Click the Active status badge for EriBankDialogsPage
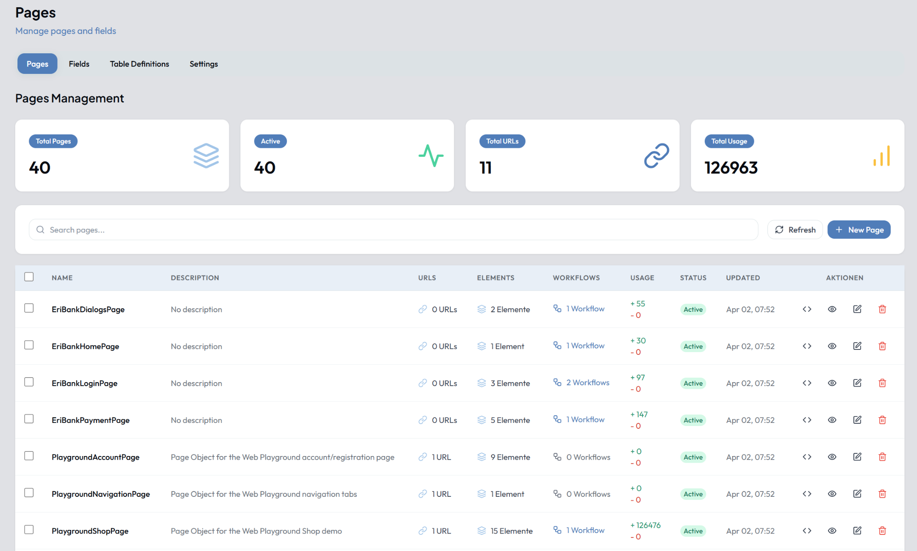The image size is (917, 551). pos(693,310)
